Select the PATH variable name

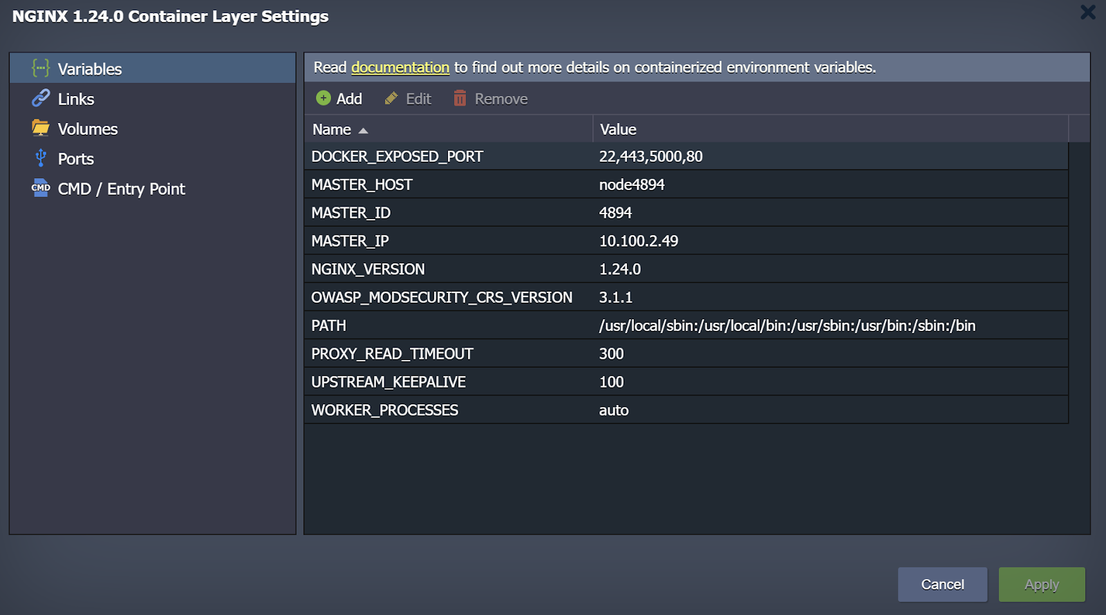coord(328,325)
